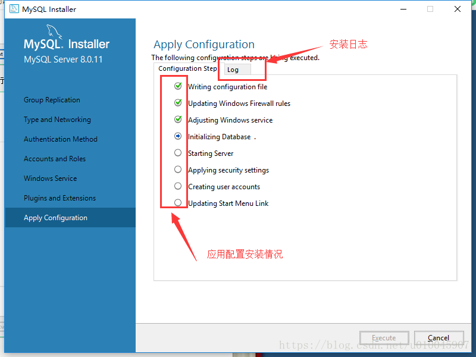The width and height of the screenshot is (476, 357).
Task: Click green check beside Updating Windows Firewall rules
Action: tap(178, 103)
